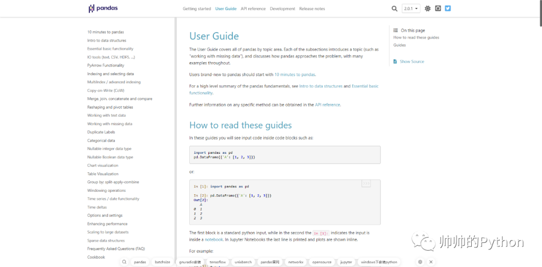
Task: Open the Twitter icon link
Action: (x=448, y=9)
